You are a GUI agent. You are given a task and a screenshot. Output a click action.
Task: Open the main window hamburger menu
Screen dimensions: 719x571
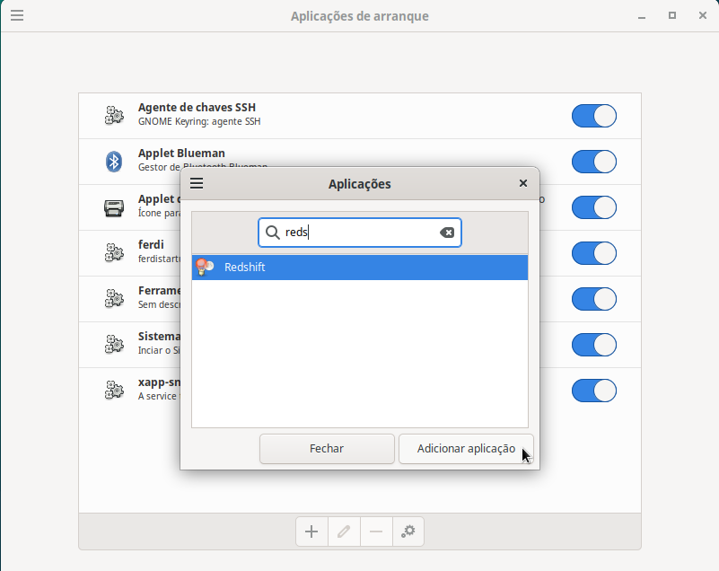(17, 15)
